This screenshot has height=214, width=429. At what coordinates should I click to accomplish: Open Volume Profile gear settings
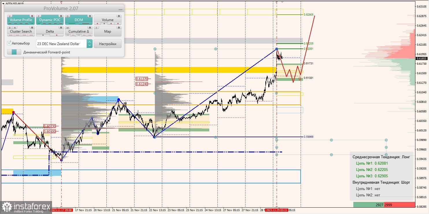pos(32,16)
